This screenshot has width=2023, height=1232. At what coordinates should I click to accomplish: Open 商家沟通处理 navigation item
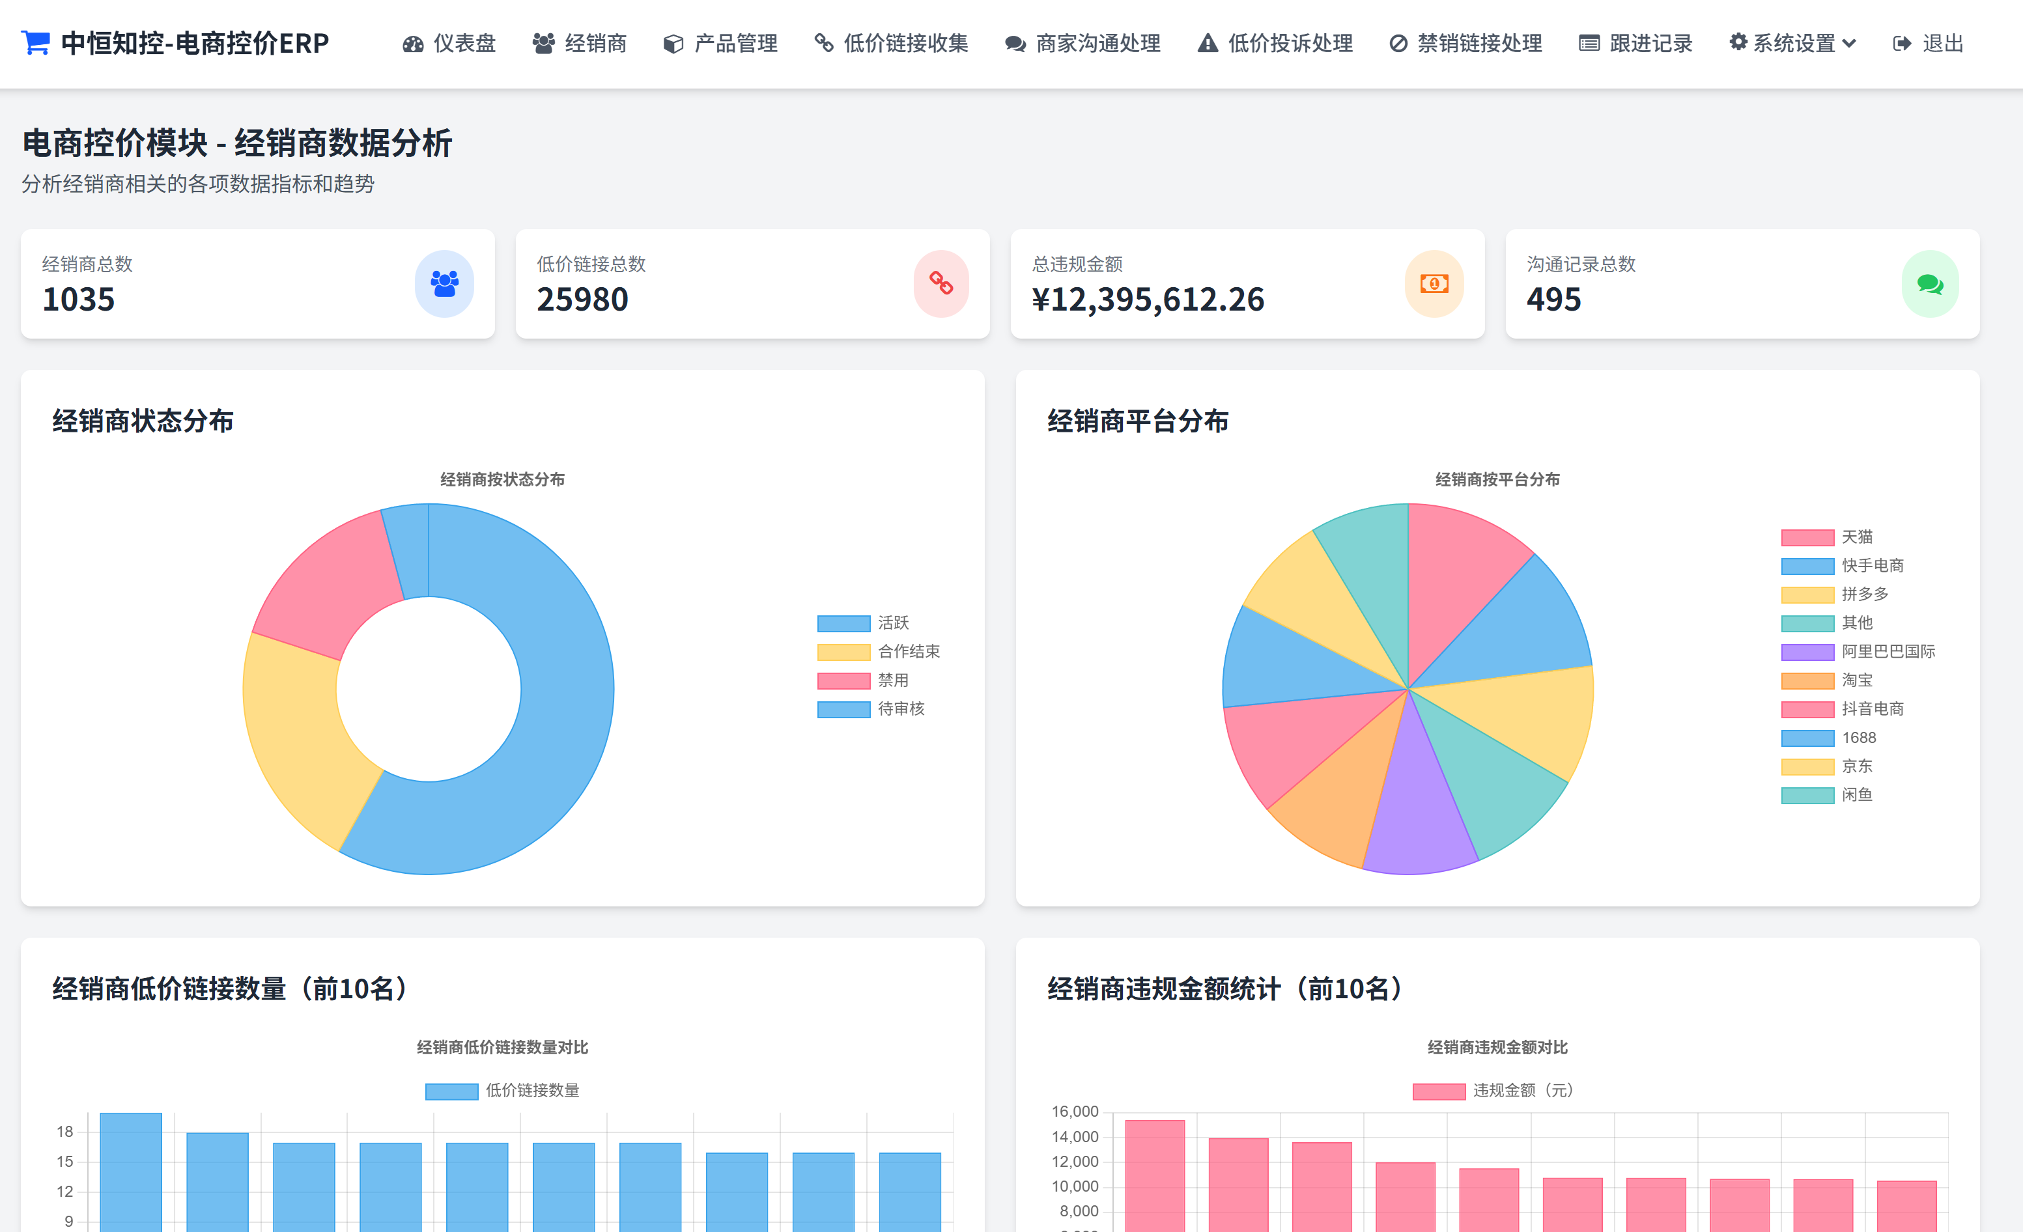click(1083, 44)
